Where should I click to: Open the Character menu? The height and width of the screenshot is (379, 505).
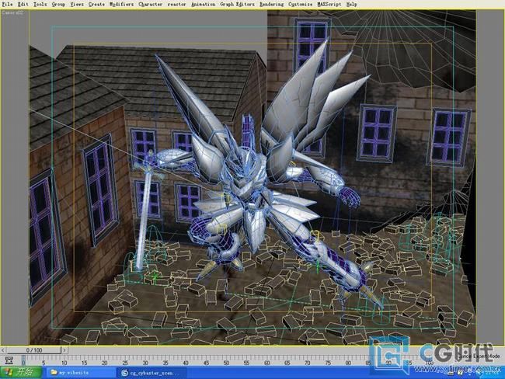point(151,4)
